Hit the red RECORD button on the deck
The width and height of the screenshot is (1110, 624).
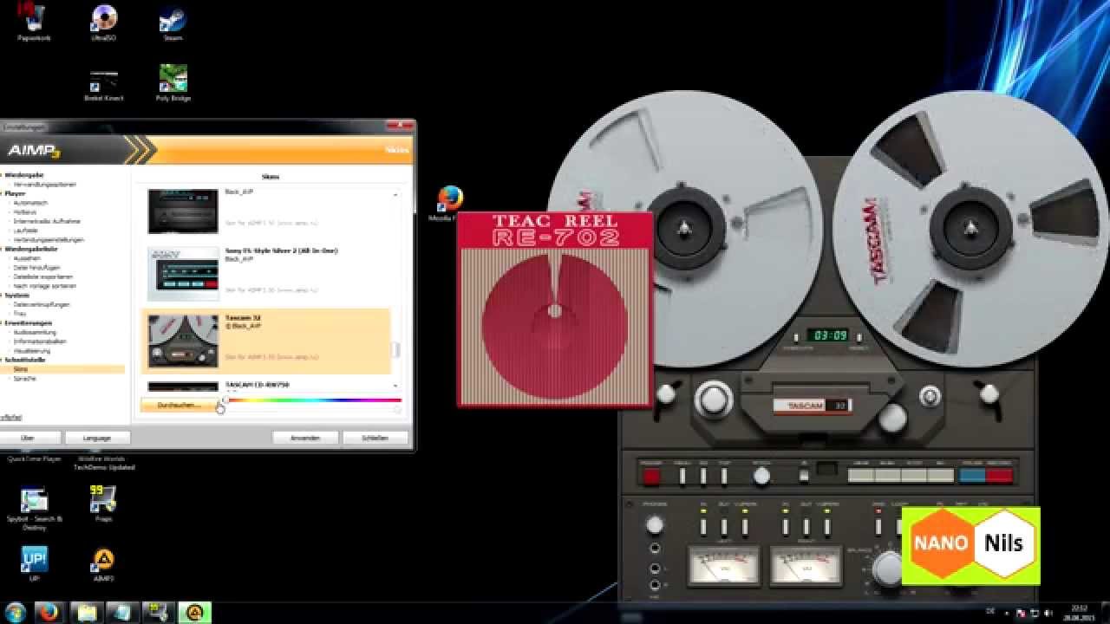[999, 475]
